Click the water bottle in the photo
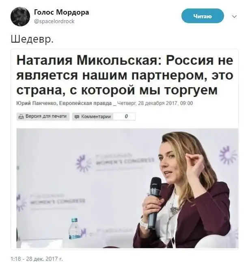 pos(74,229)
